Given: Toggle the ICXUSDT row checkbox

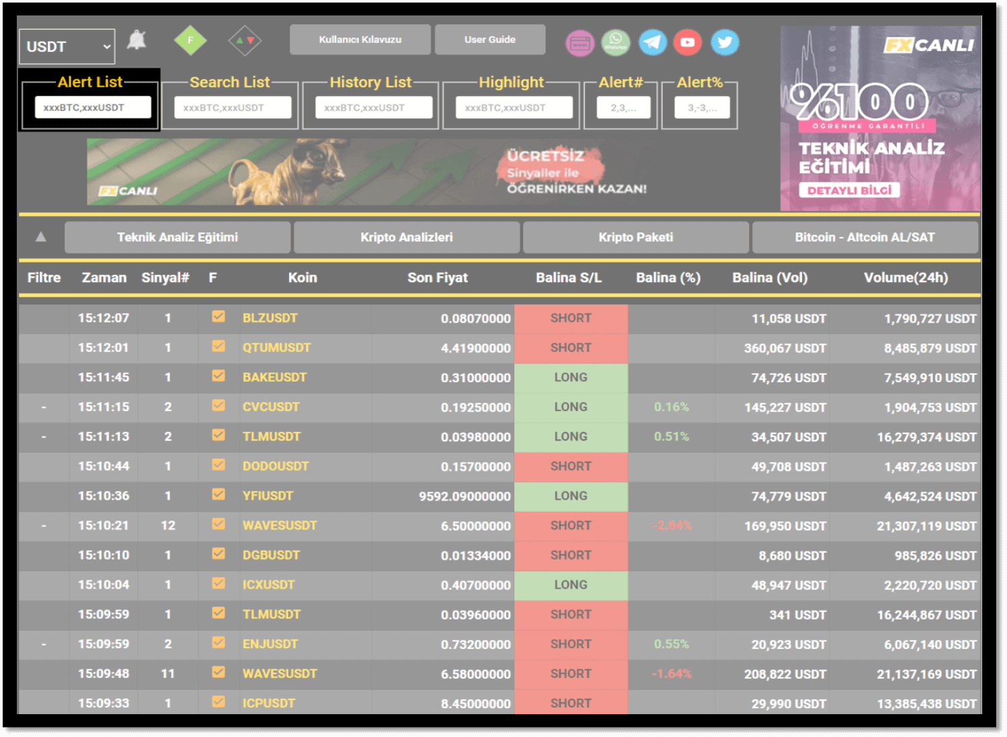Looking at the screenshot, I should point(218,583).
